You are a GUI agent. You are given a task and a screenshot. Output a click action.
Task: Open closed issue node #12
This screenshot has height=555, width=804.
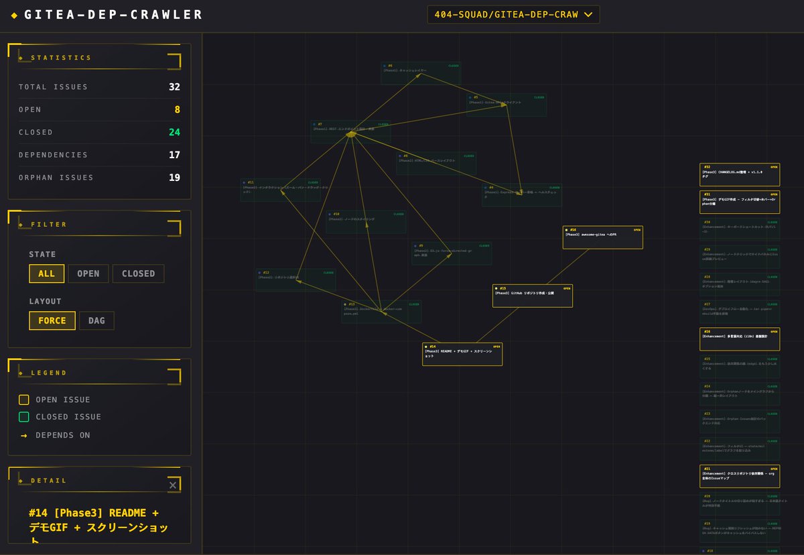[295, 280]
